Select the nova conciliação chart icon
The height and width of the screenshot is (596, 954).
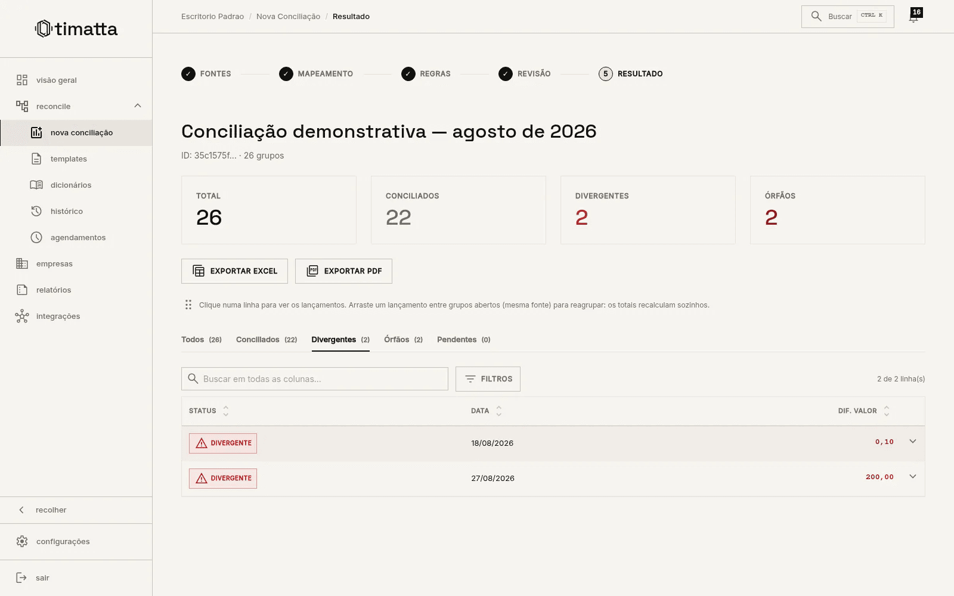click(x=36, y=132)
